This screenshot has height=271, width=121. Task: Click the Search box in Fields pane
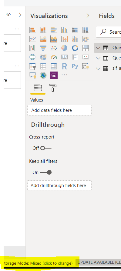click(109, 32)
